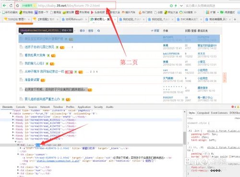
Task: Open the 热门游戏 bookmark
Action: click(x=145, y=12)
